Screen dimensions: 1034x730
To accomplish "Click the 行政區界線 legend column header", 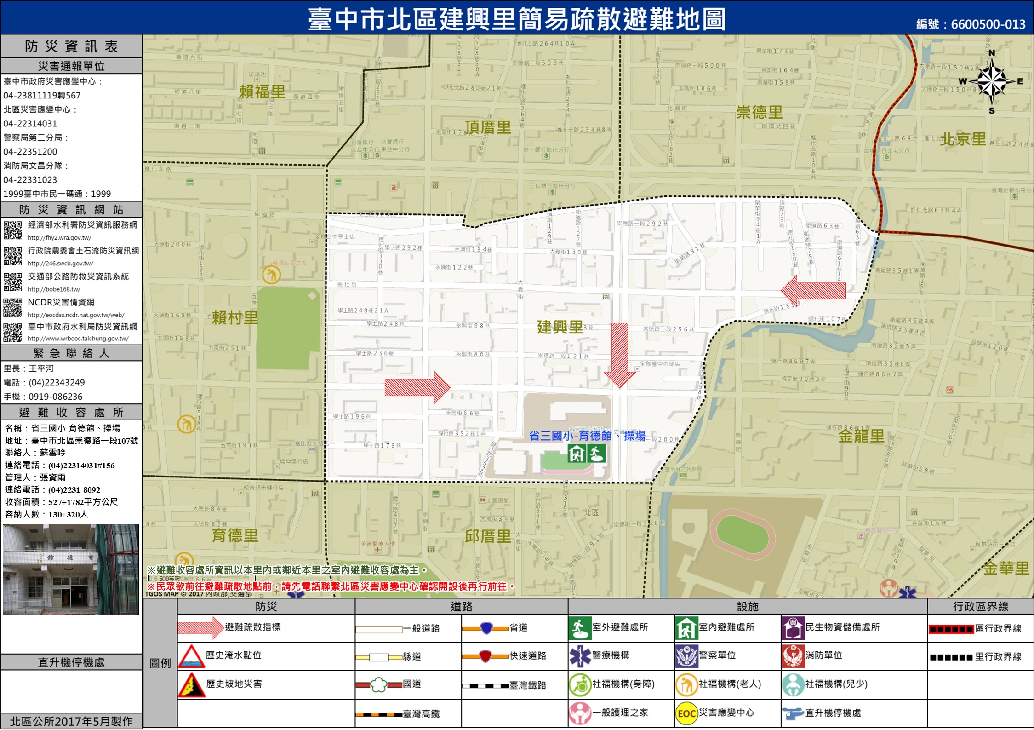I will (x=980, y=607).
